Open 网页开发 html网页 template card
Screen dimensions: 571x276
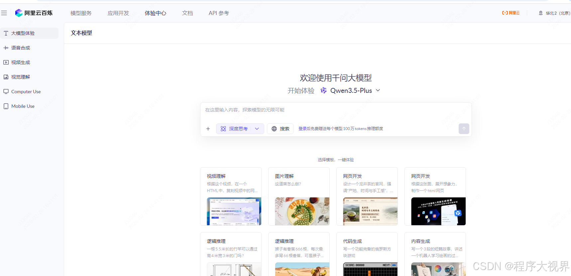pyautogui.click(x=435, y=196)
